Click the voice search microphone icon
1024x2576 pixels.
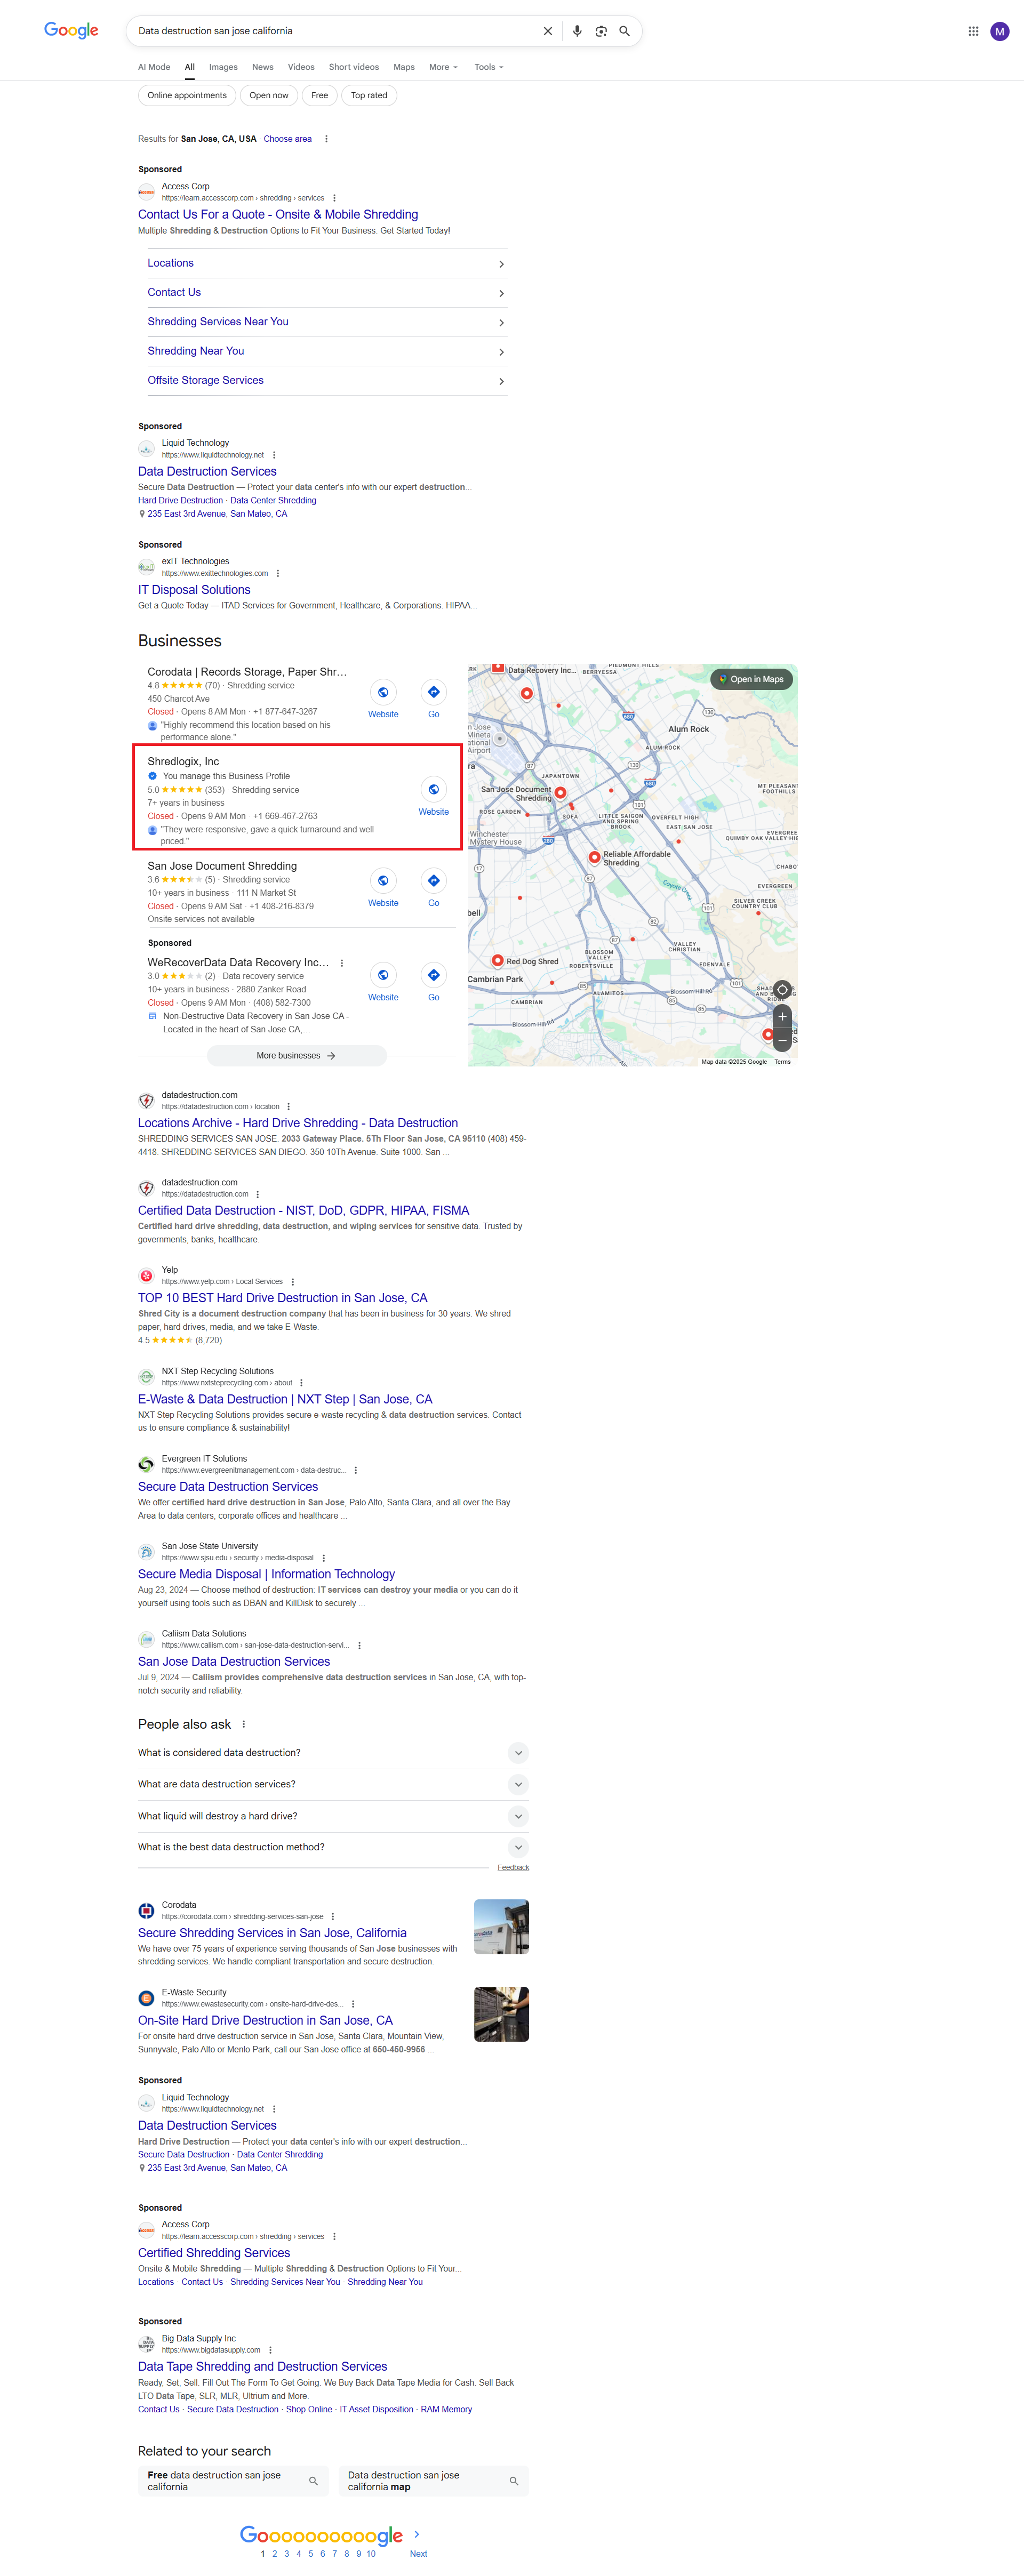[577, 31]
